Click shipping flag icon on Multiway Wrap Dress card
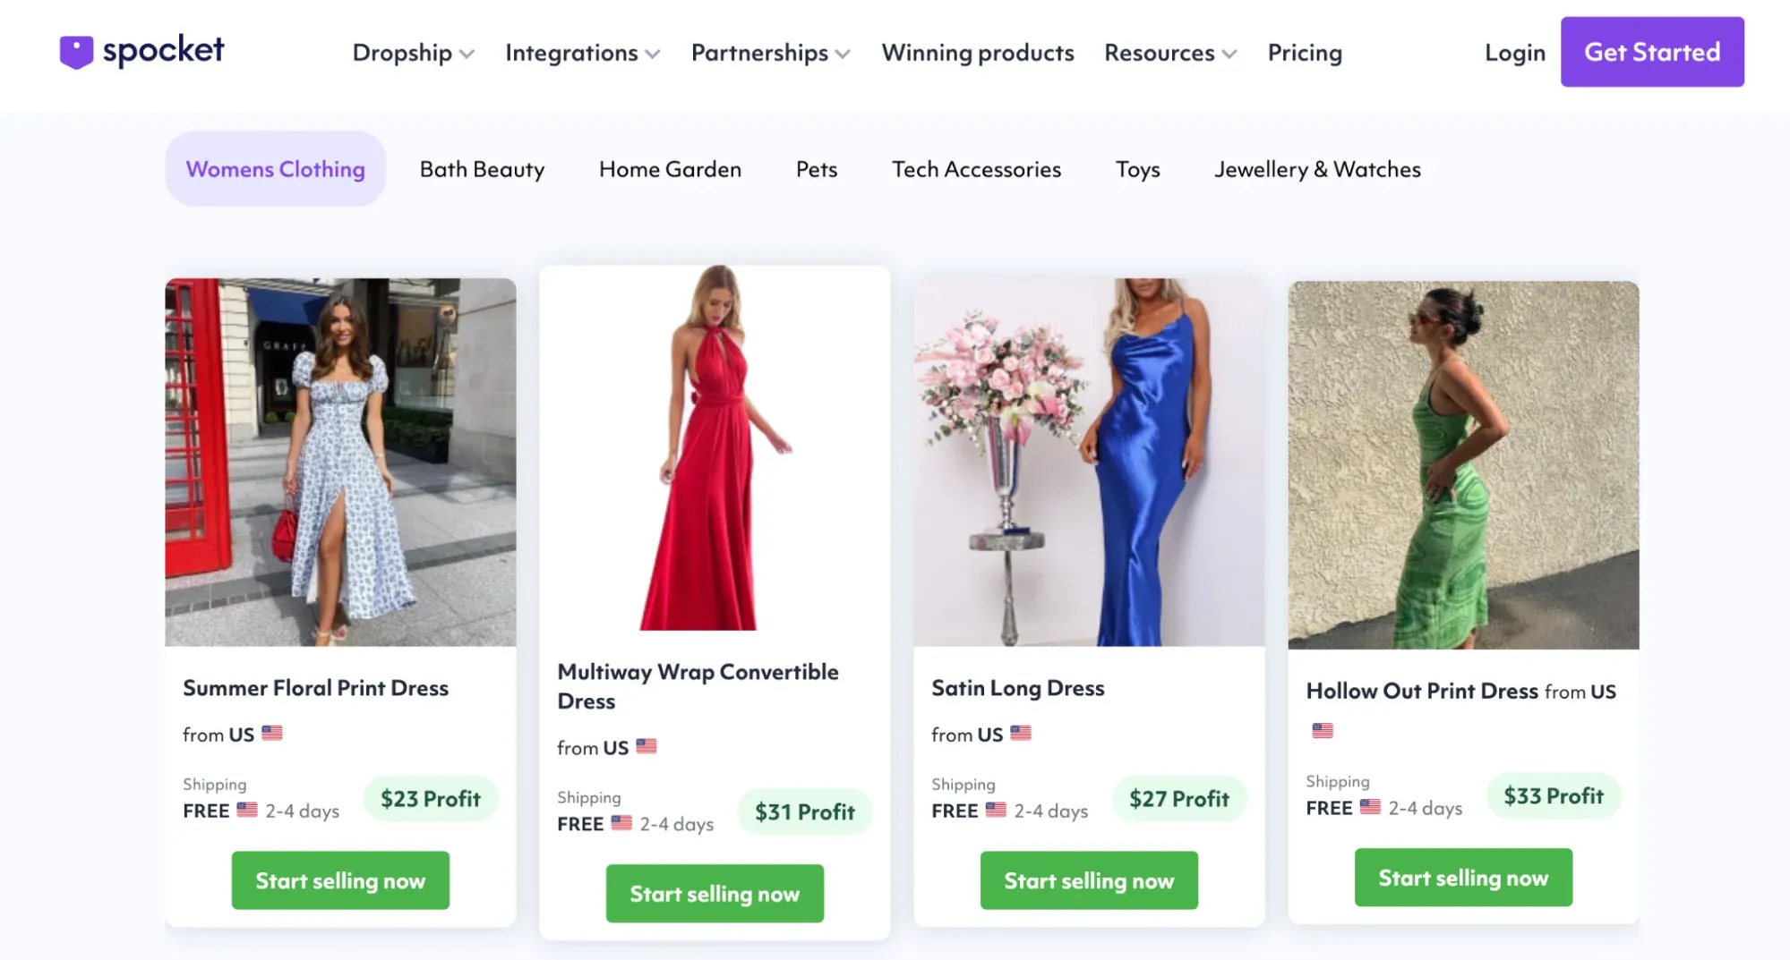Viewport: 1790px width, 960px height. click(621, 823)
